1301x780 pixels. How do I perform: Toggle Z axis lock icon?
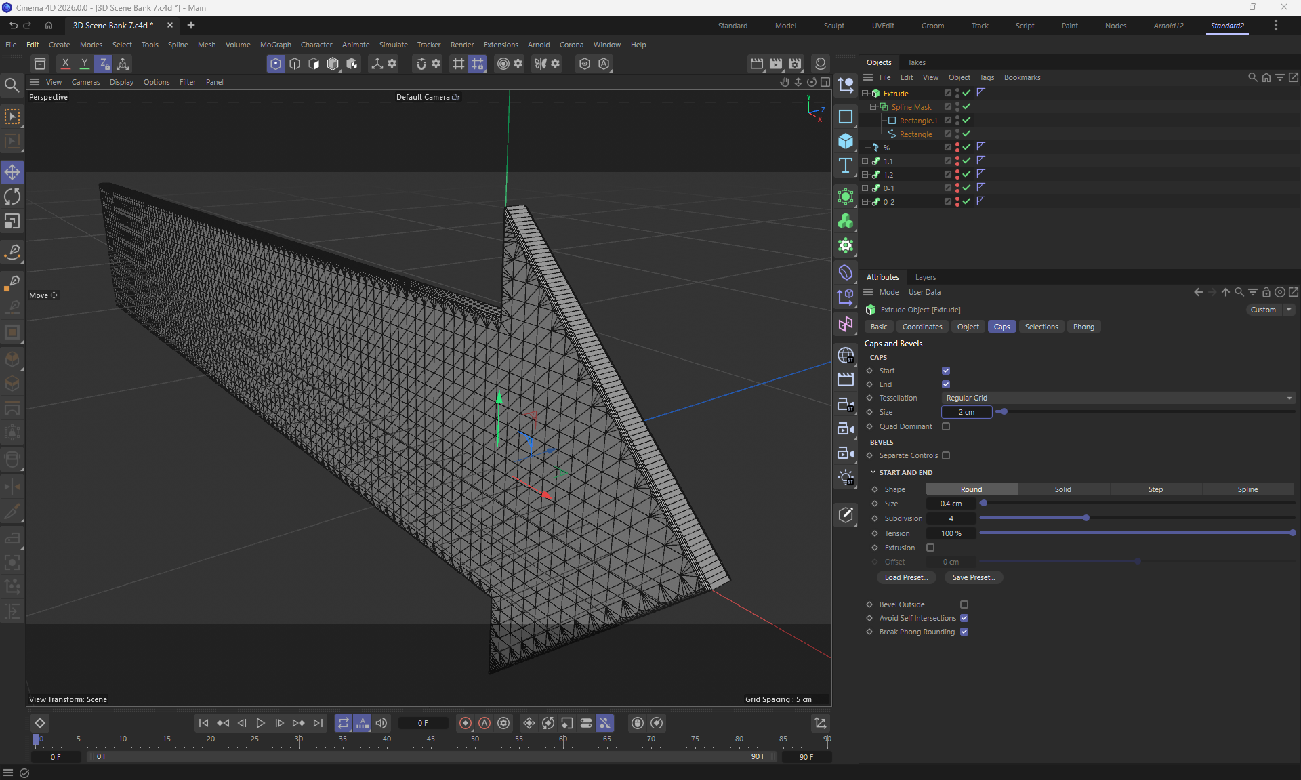point(103,63)
